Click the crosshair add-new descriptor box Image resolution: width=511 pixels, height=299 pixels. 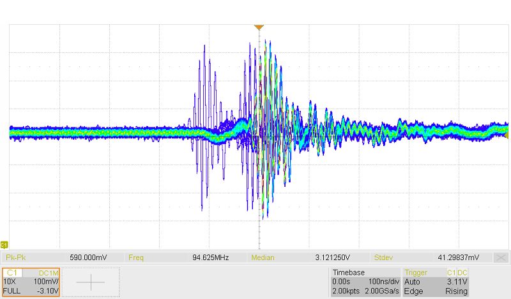(x=91, y=282)
